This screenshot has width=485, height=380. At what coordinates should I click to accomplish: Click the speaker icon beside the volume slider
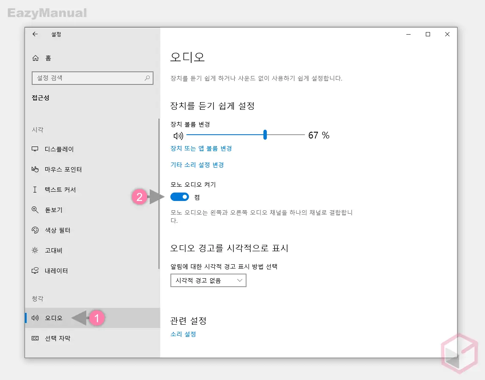(x=178, y=136)
